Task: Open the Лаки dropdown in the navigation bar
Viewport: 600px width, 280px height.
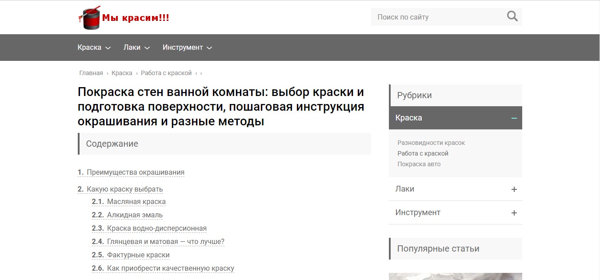Action: tap(136, 48)
